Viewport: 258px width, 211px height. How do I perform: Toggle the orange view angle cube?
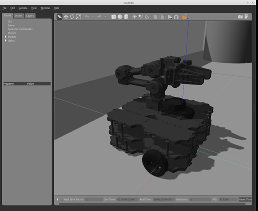[184, 17]
